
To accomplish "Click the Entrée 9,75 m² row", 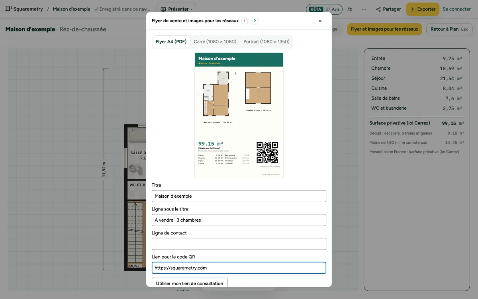I will pyautogui.click(x=417, y=58).
